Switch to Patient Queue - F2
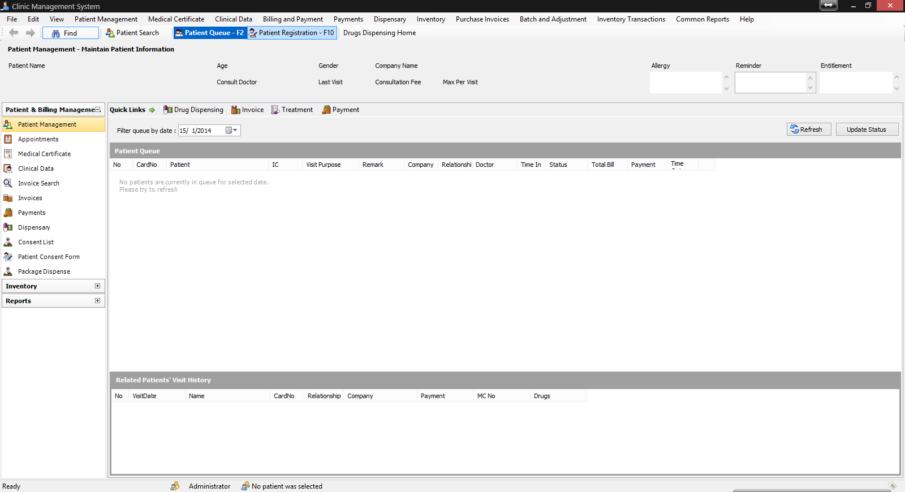The height and width of the screenshot is (492, 905). (x=210, y=33)
